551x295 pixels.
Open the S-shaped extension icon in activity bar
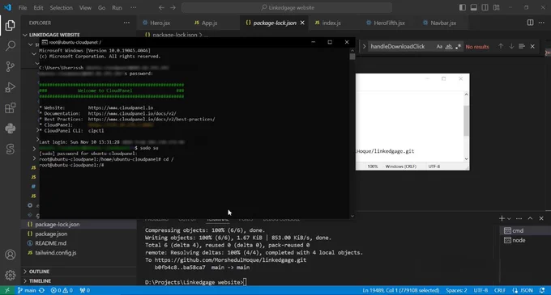[11, 150]
